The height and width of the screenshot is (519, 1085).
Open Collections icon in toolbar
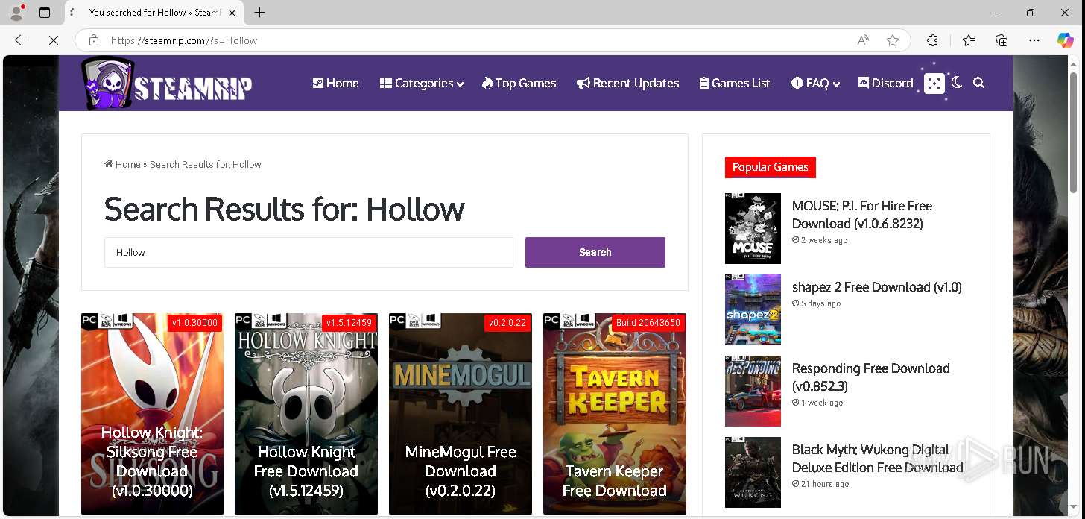pyautogui.click(x=1002, y=40)
